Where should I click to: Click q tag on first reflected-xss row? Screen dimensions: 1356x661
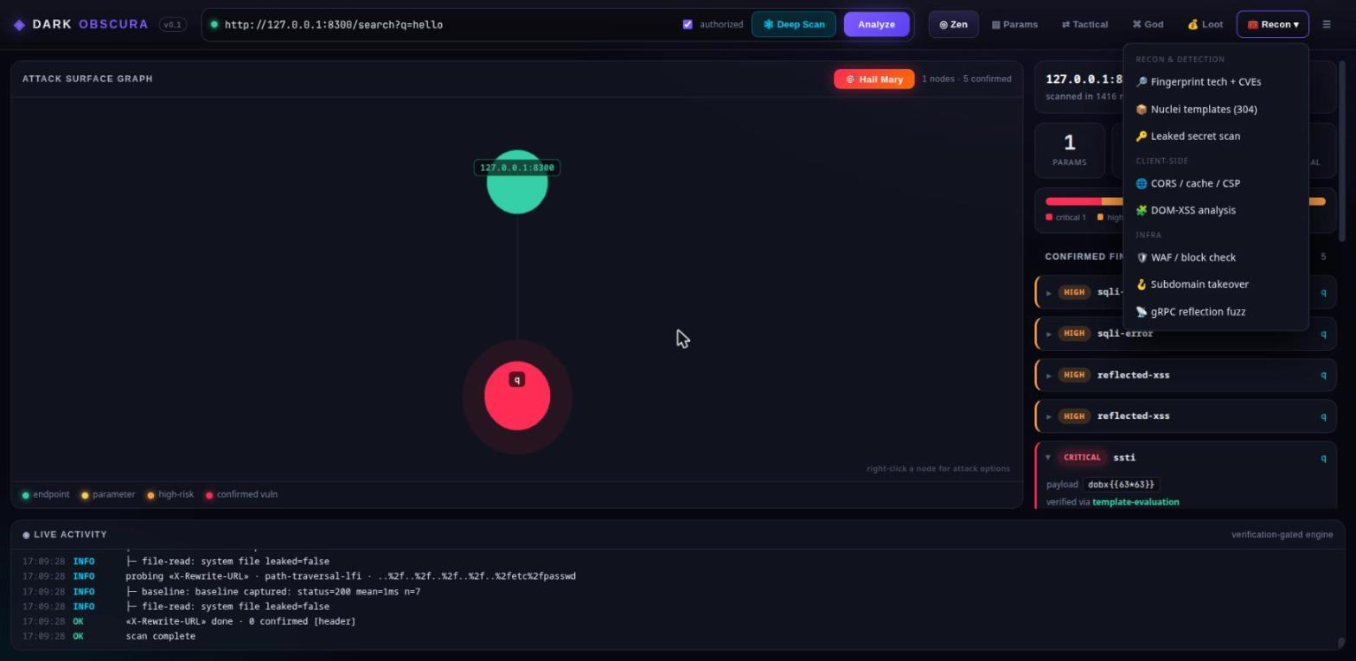pyautogui.click(x=1323, y=375)
